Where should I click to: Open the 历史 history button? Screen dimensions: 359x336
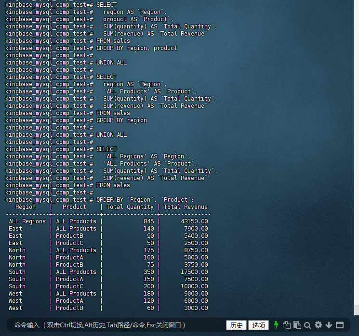[x=236, y=325]
